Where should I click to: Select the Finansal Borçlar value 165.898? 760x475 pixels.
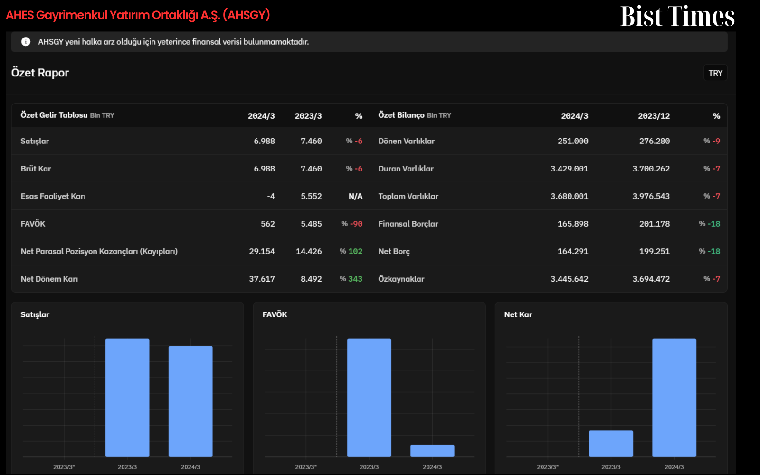(x=573, y=224)
